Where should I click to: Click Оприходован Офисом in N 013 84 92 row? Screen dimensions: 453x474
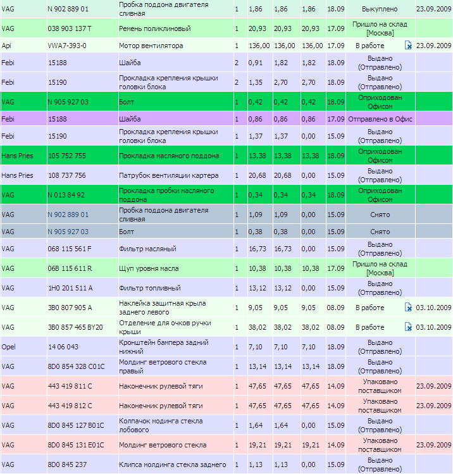tap(380, 195)
